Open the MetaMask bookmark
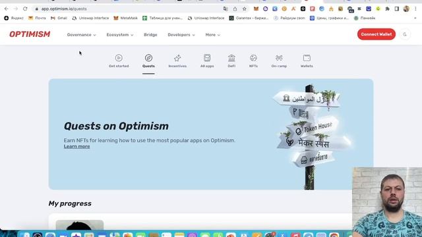Viewport: 422px width, 237px height. (x=125, y=18)
